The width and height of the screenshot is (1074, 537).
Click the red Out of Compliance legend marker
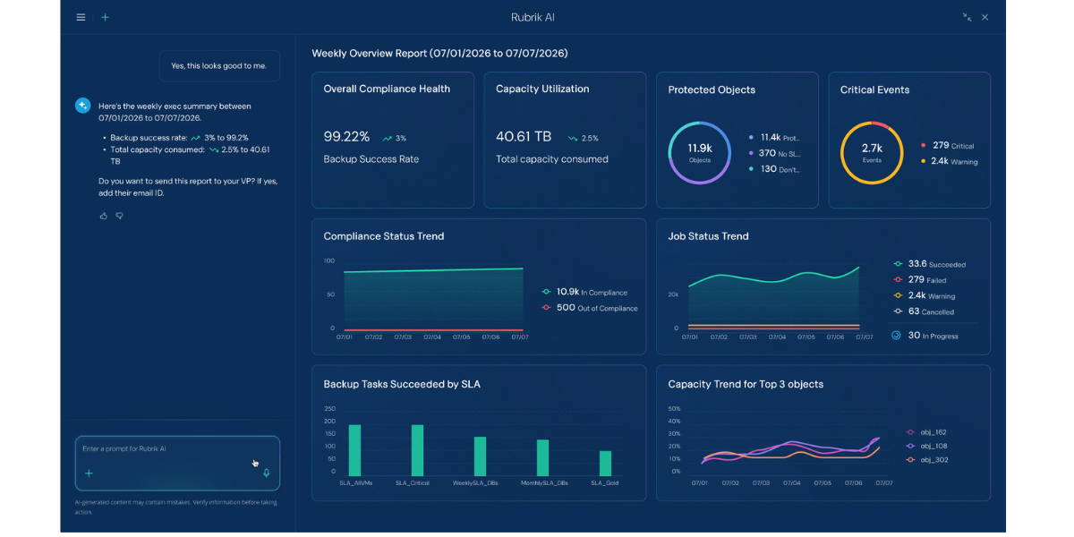tap(546, 308)
